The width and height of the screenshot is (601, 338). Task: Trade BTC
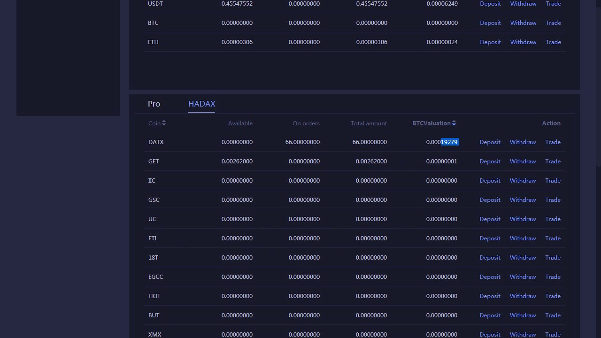(x=553, y=23)
